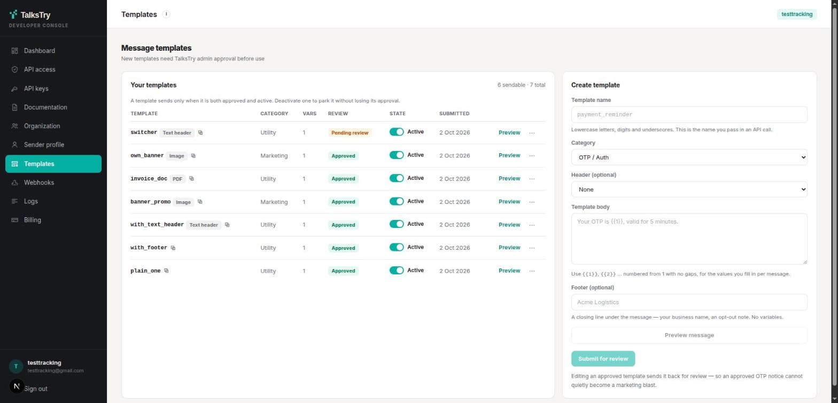Navigate to Billing section
Image resolution: width=838 pixels, height=403 pixels.
(53, 220)
